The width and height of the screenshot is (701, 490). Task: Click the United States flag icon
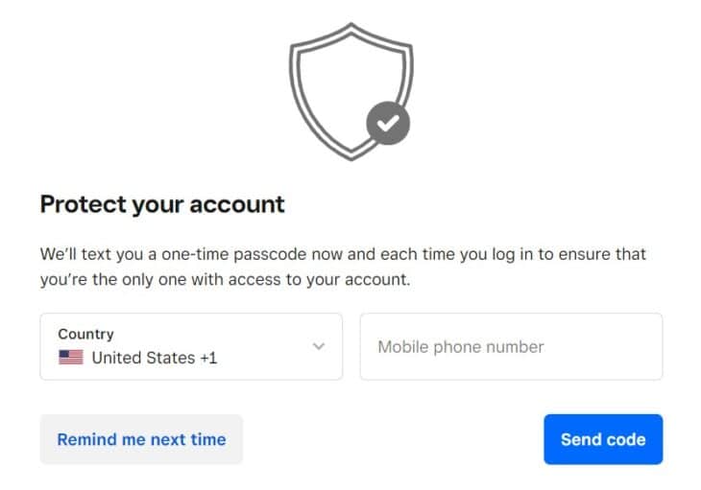click(x=71, y=358)
